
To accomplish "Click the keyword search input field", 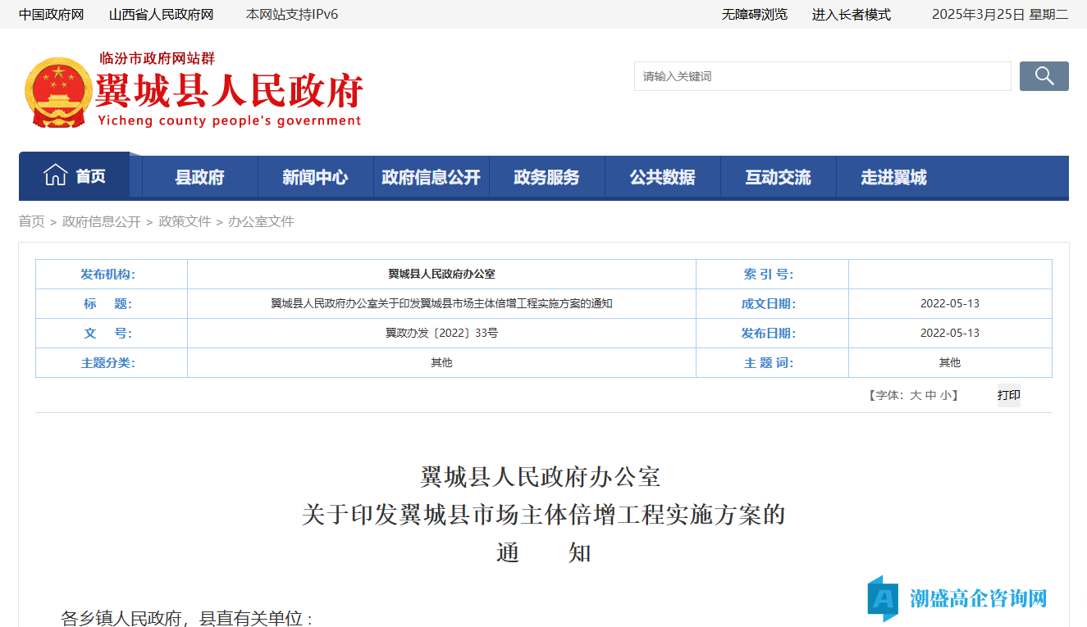I will [822, 76].
